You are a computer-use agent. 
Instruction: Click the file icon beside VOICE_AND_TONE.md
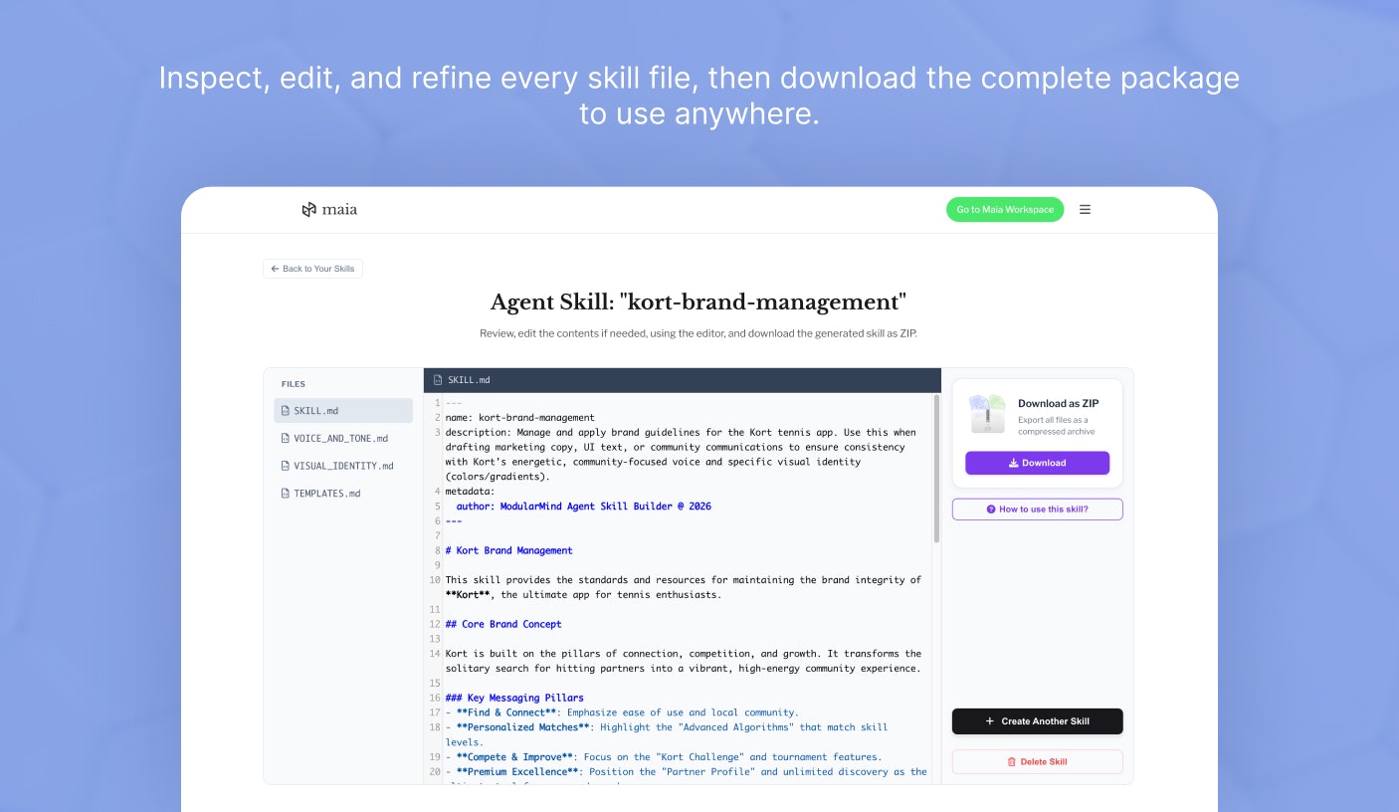pyautogui.click(x=286, y=438)
